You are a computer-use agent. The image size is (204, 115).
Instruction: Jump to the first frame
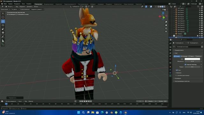(x=80, y=101)
